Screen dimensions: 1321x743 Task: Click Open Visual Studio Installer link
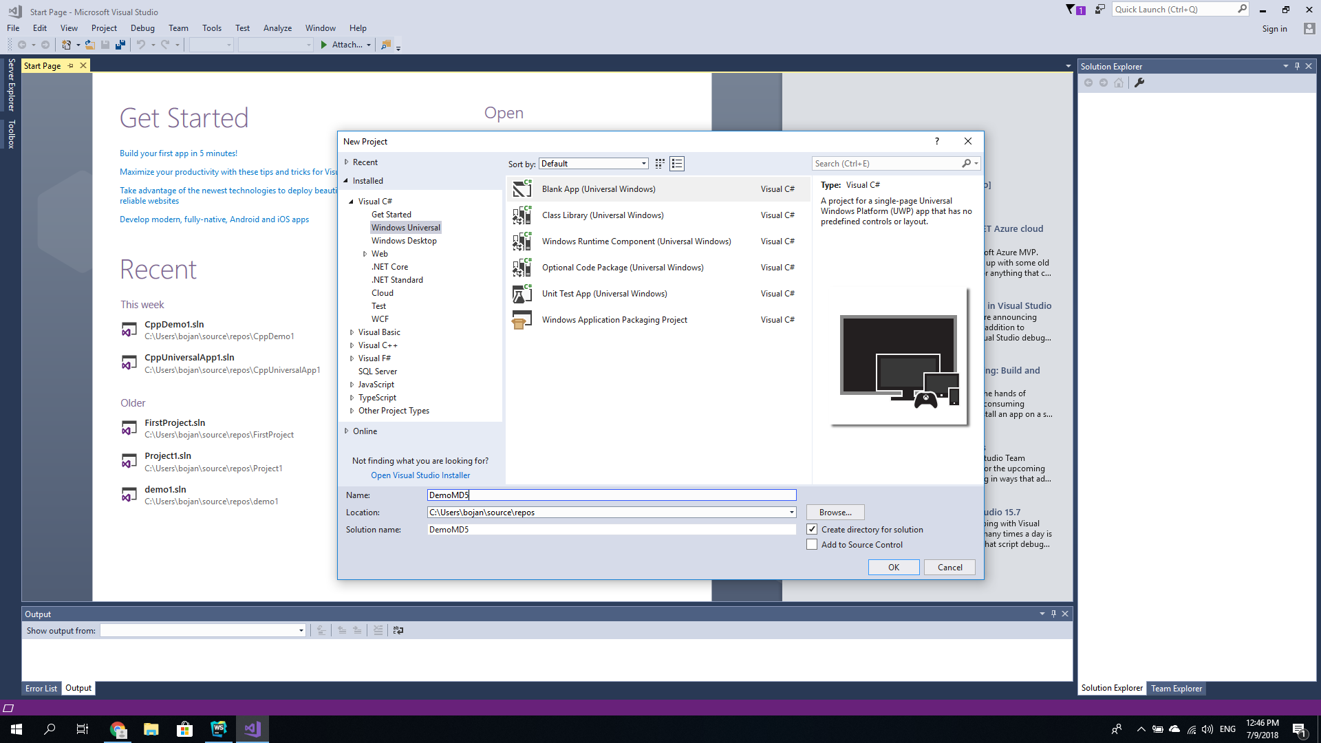[420, 475]
